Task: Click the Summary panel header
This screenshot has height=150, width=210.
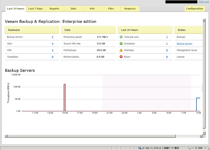Action: tap(32, 30)
